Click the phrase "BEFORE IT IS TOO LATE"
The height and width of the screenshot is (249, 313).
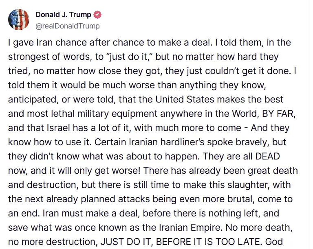pos(207,242)
